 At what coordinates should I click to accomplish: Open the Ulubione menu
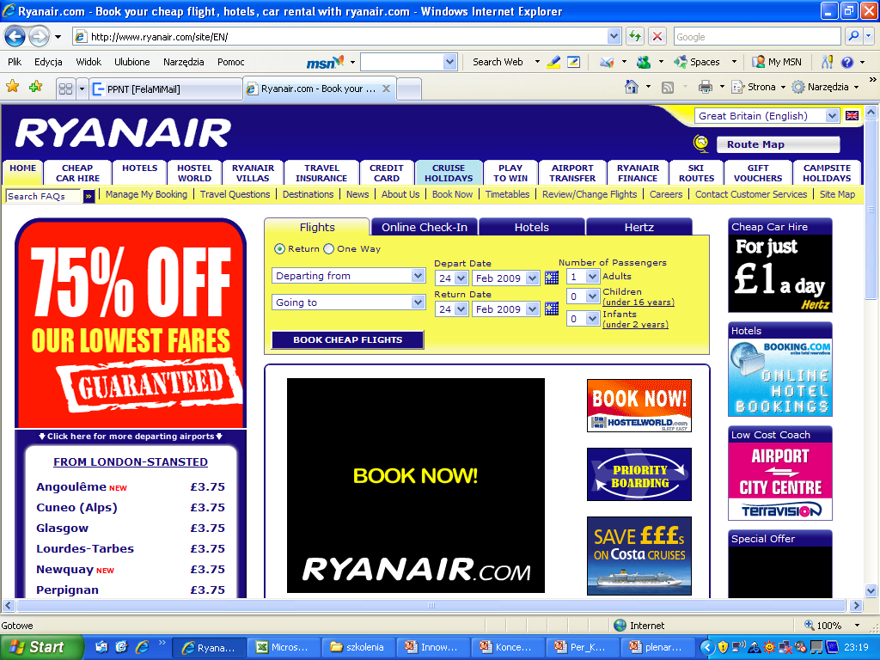point(131,62)
